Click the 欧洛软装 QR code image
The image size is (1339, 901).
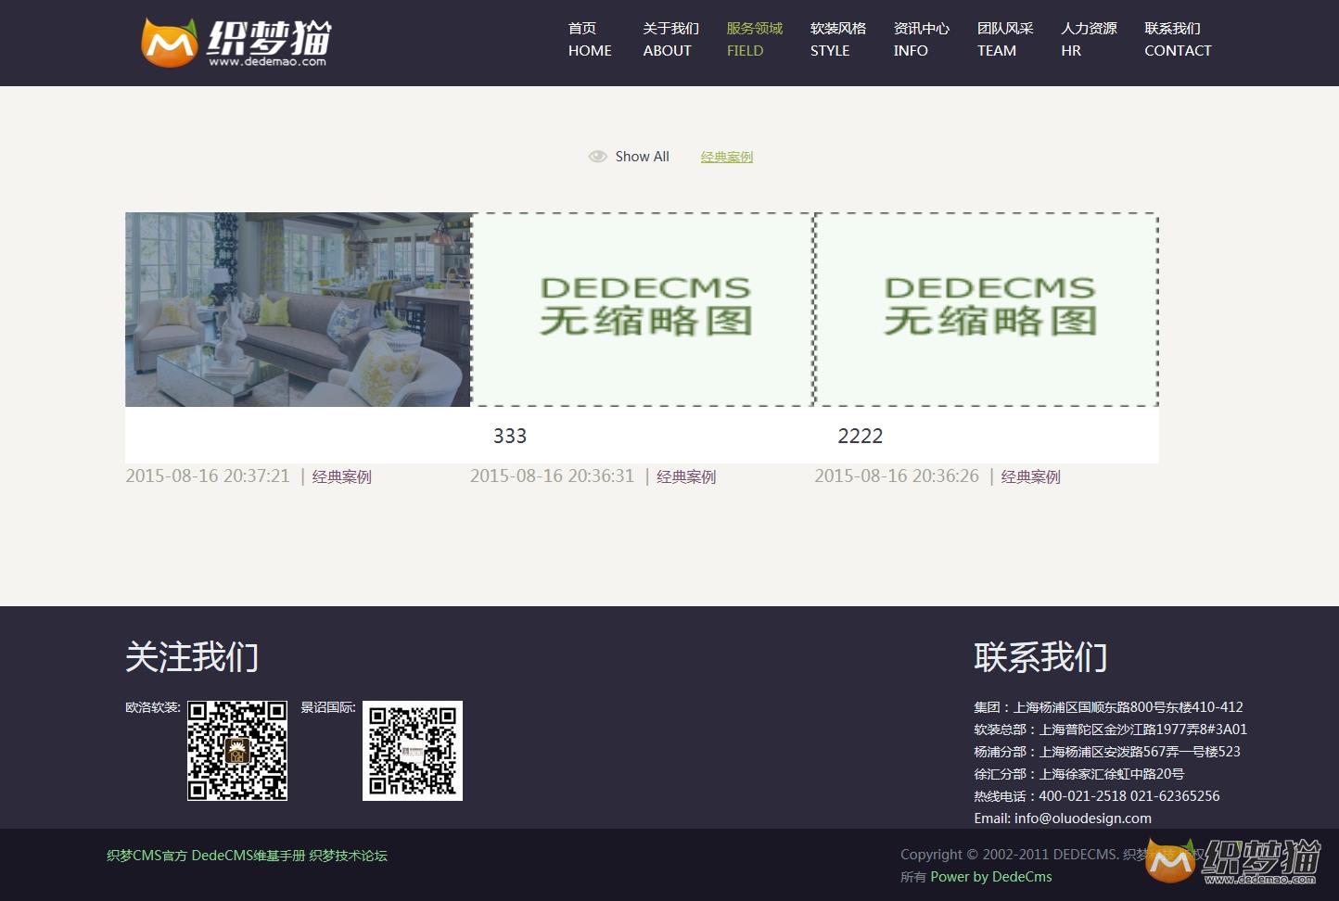237,751
